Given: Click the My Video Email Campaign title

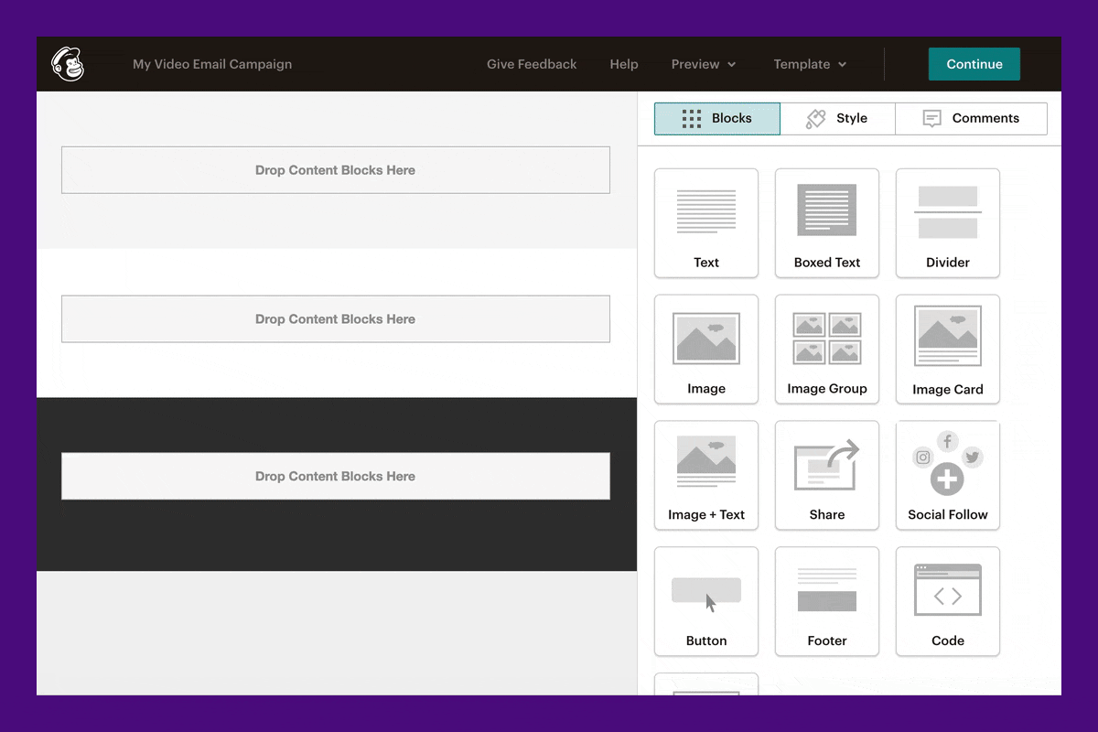Looking at the screenshot, I should pyautogui.click(x=212, y=64).
